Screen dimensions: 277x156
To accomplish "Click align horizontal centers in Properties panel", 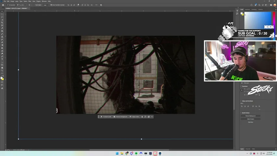I will (245, 106).
